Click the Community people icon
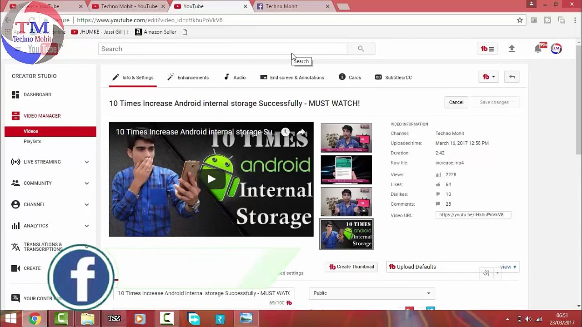This screenshot has width=582, height=327. (x=15, y=183)
